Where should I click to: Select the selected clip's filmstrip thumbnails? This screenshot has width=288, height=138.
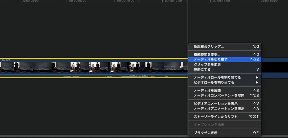(94, 67)
